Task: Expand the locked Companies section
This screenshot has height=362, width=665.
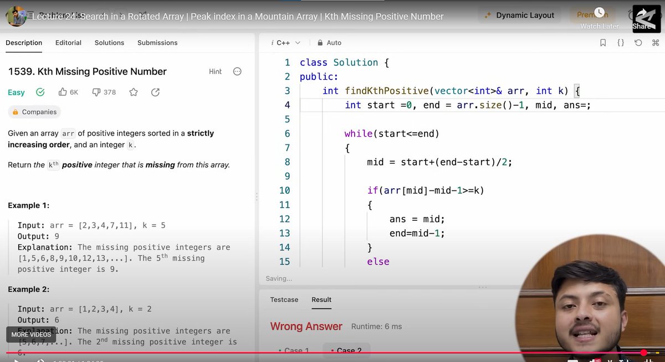Action: pos(34,112)
